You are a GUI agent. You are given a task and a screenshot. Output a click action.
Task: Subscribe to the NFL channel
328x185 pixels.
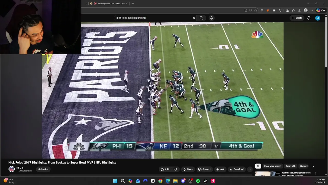[43, 169]
